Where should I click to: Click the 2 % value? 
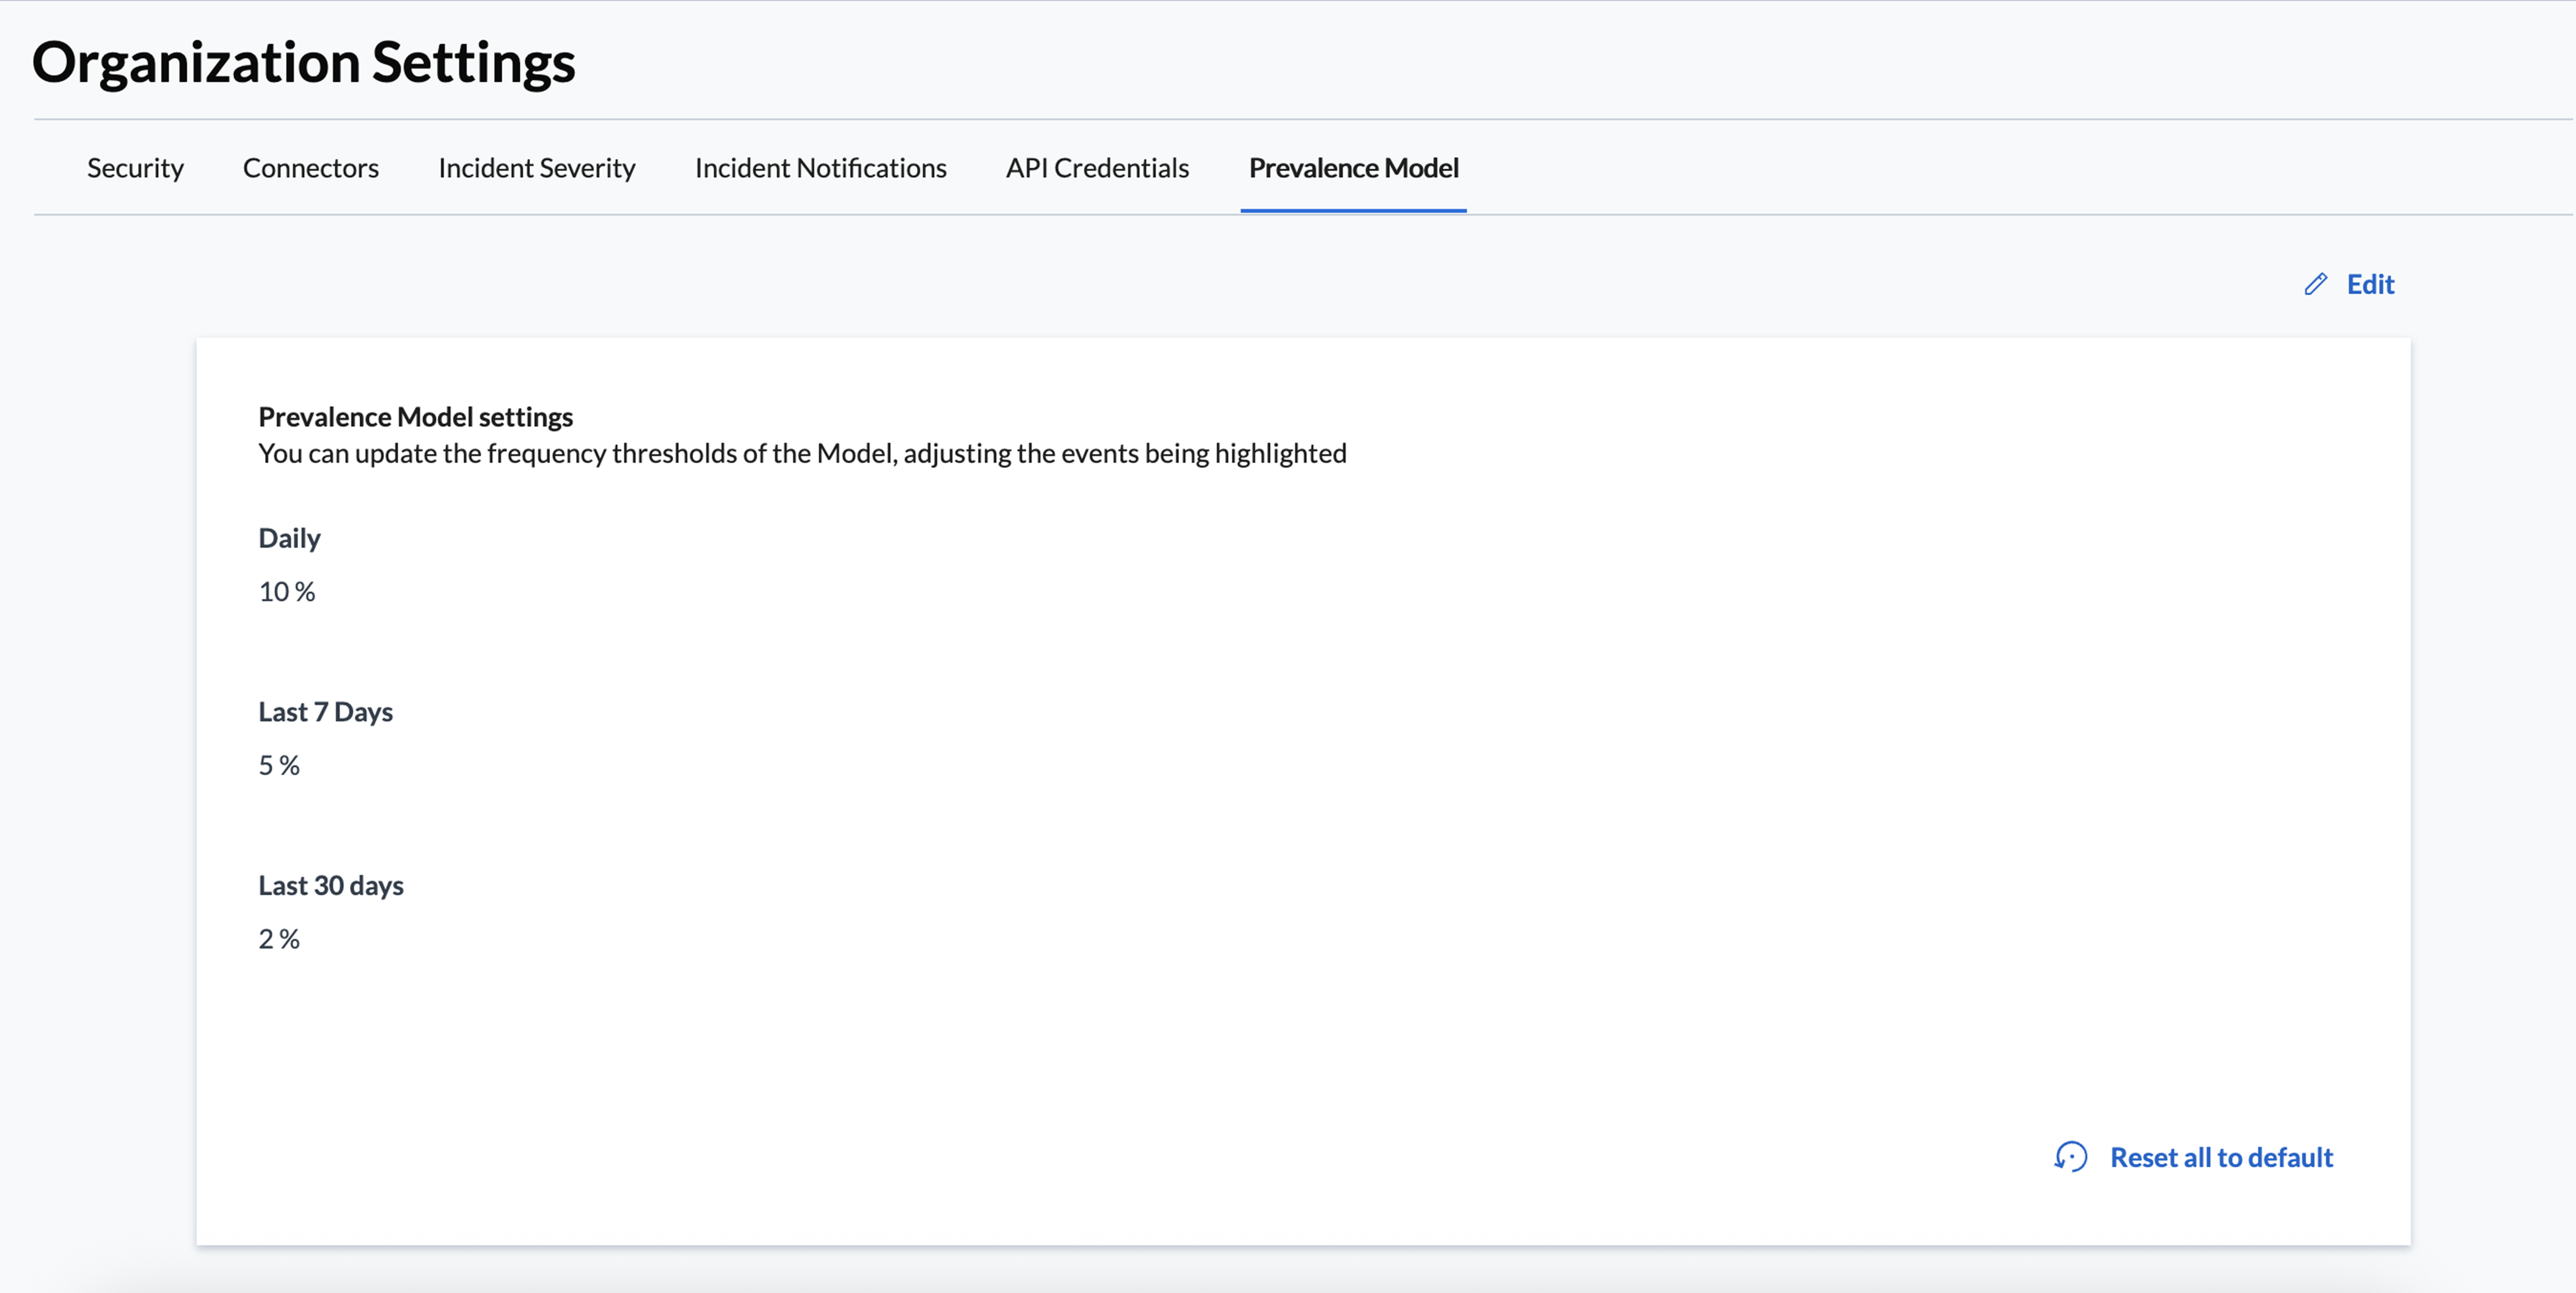click(279, 938)
